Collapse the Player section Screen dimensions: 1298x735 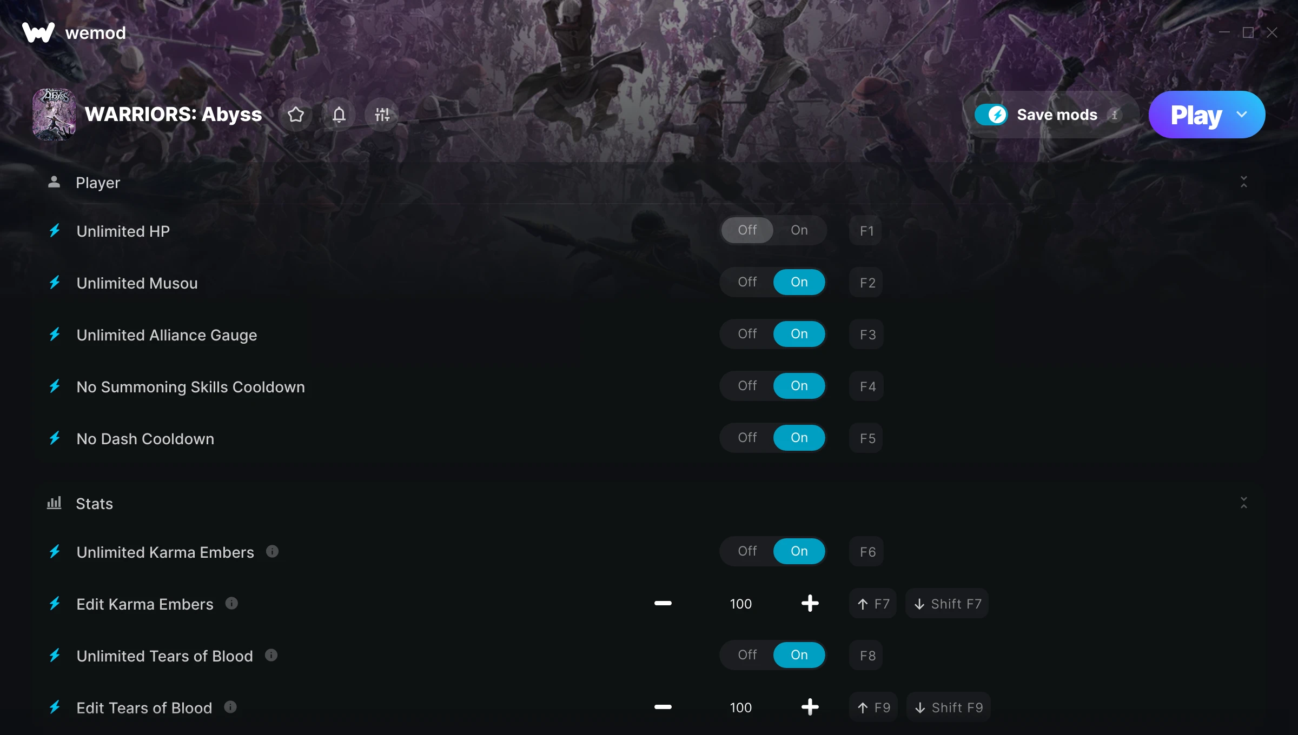tap(1244, 182)
